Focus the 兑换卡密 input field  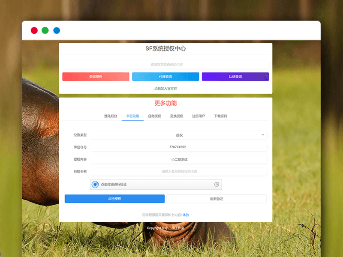click(179, 171)
